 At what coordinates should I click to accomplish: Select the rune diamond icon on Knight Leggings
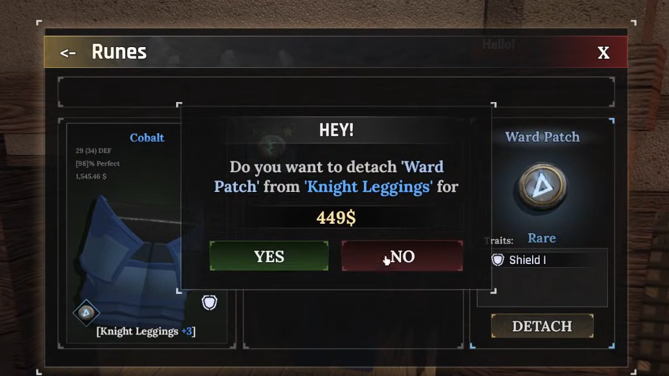[86, 313]
